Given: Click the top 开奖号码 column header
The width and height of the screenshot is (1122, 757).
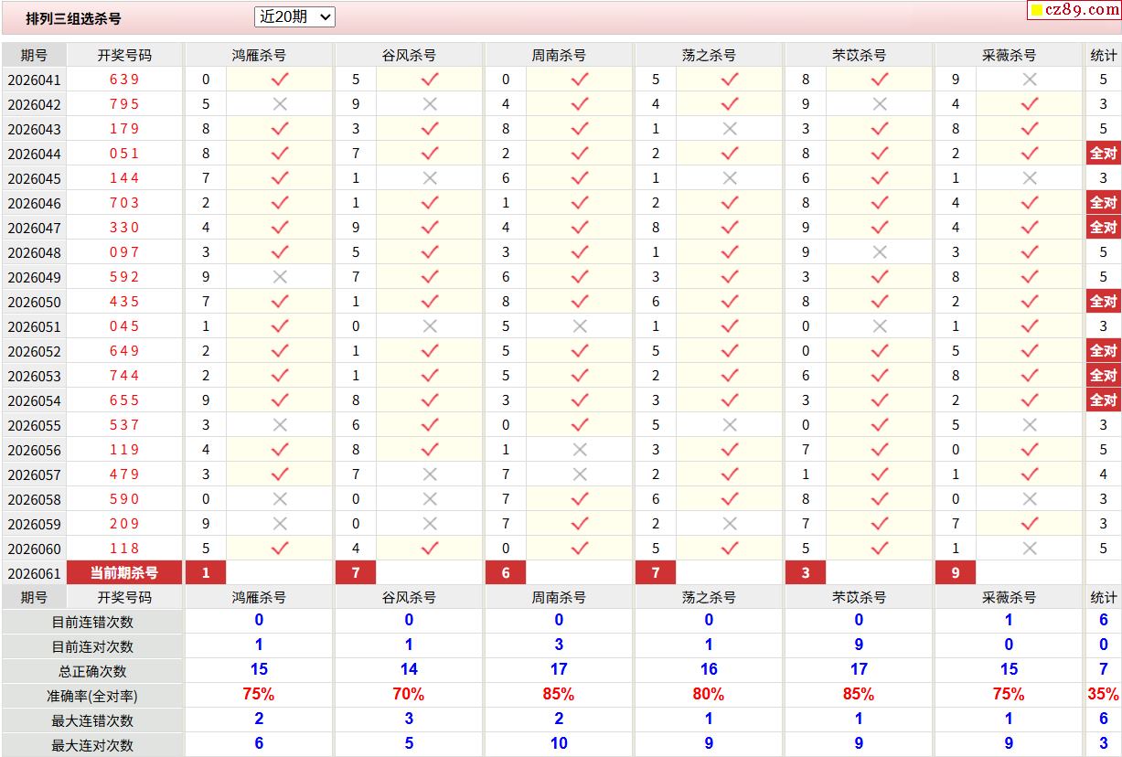Looking at the screenshot, I should pos(124,55).
